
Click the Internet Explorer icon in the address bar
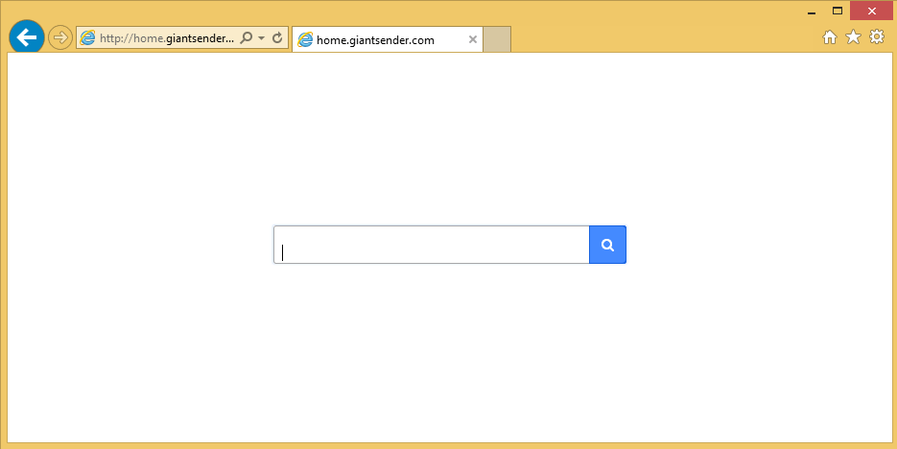pos(87,38)
